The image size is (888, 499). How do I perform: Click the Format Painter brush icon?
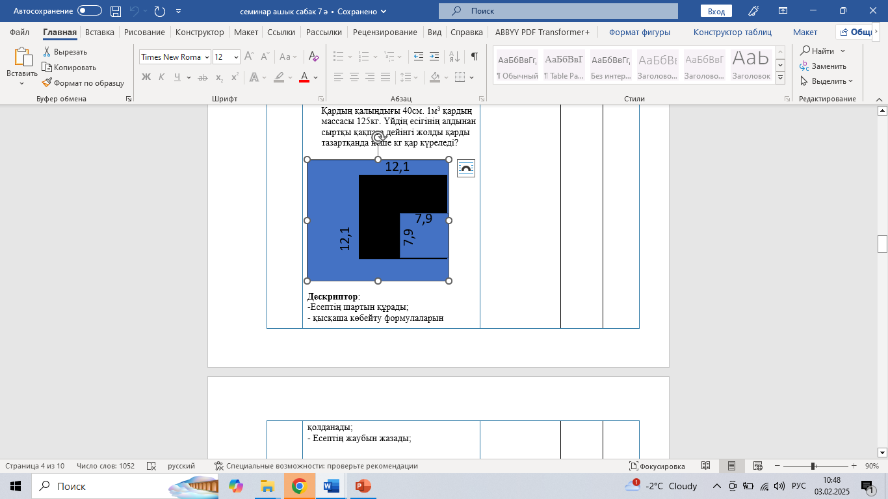[x=47, y=83]
